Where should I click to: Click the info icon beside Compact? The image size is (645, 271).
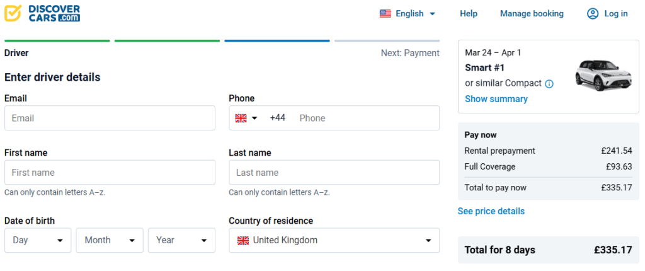click(549, 84)
